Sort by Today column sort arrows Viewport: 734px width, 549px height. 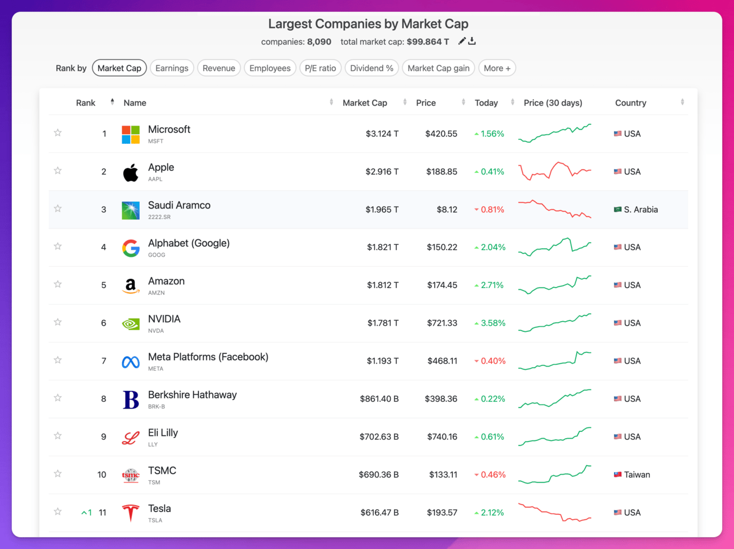click(x=513, y=102)
